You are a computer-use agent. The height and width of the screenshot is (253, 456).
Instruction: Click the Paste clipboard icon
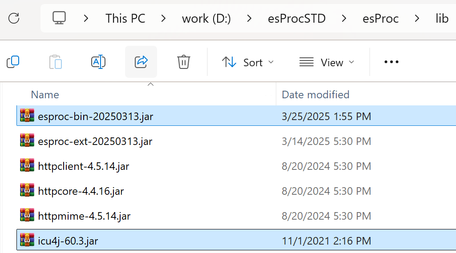tap(56, 62)
